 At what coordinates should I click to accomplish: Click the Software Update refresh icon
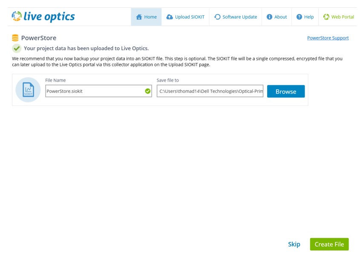coord(217,17)
